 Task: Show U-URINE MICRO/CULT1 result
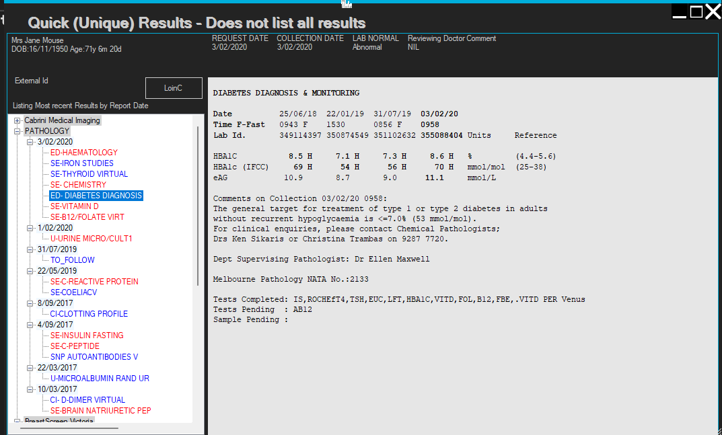click(91, 239)
